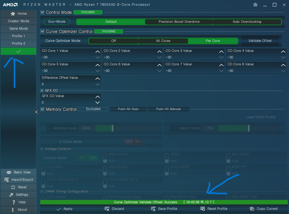
Task: Select the checkmark profile tab
Action: point(18,51)
